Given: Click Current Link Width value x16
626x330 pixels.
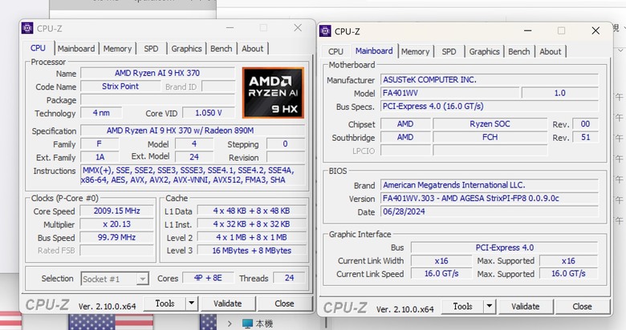Looking at the screenshot, I should pos(441,260).
